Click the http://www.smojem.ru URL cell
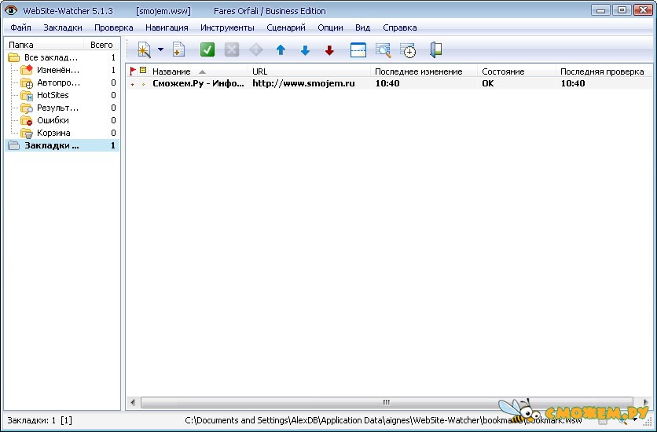Viewport: 657px width, 432px height. [303, 83]
